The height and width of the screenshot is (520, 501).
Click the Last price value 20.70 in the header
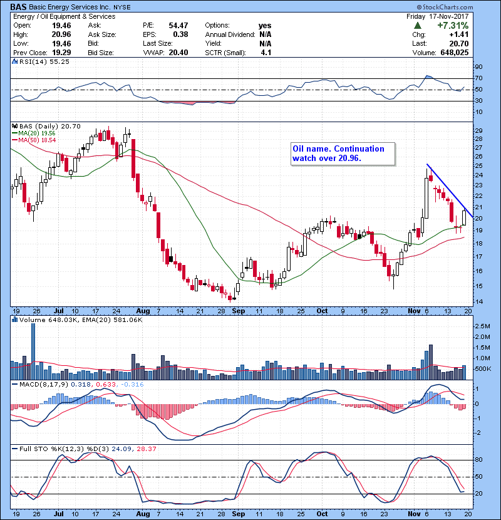point(459,43)
